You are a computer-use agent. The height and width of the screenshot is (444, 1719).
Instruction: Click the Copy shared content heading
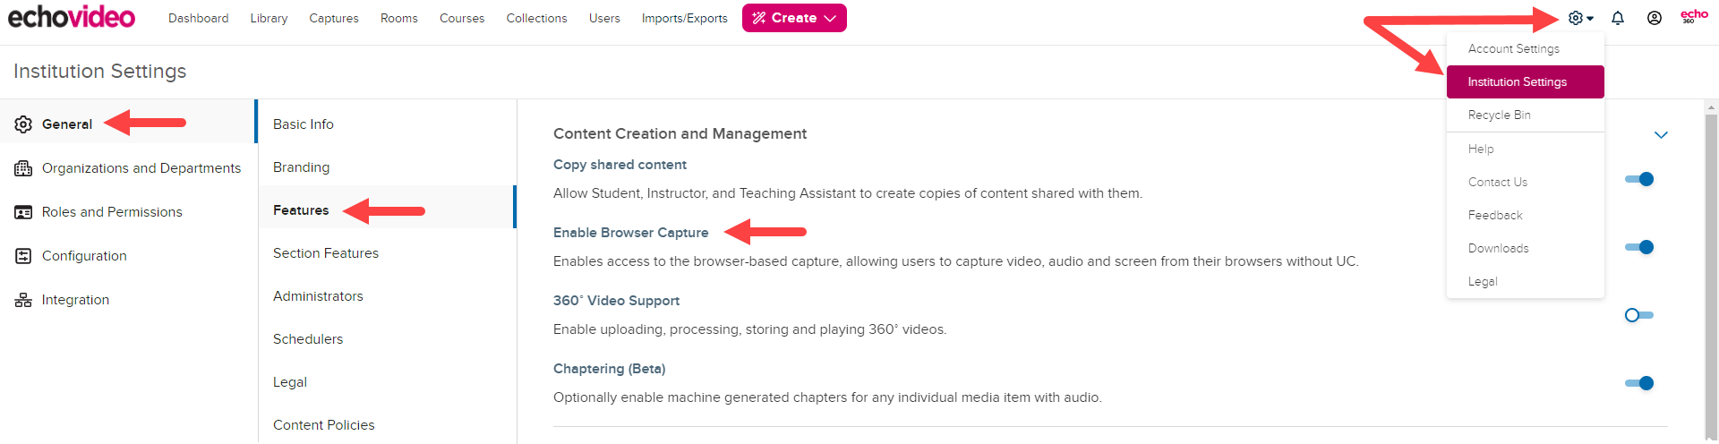(620, 165)
